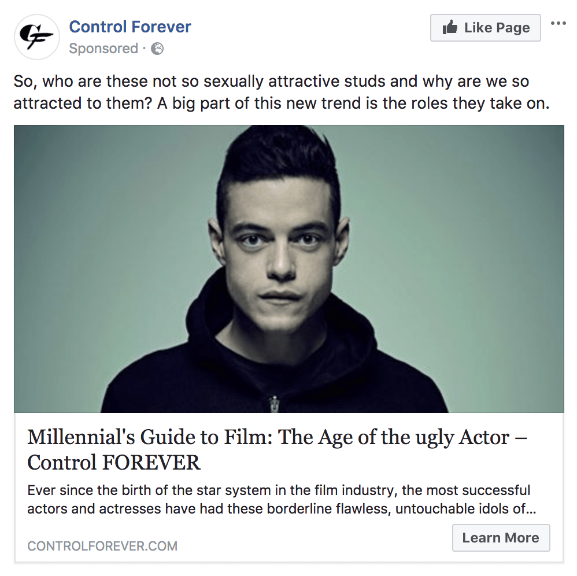Click the thumbs-up icon on Like Page

pos(450,28)
